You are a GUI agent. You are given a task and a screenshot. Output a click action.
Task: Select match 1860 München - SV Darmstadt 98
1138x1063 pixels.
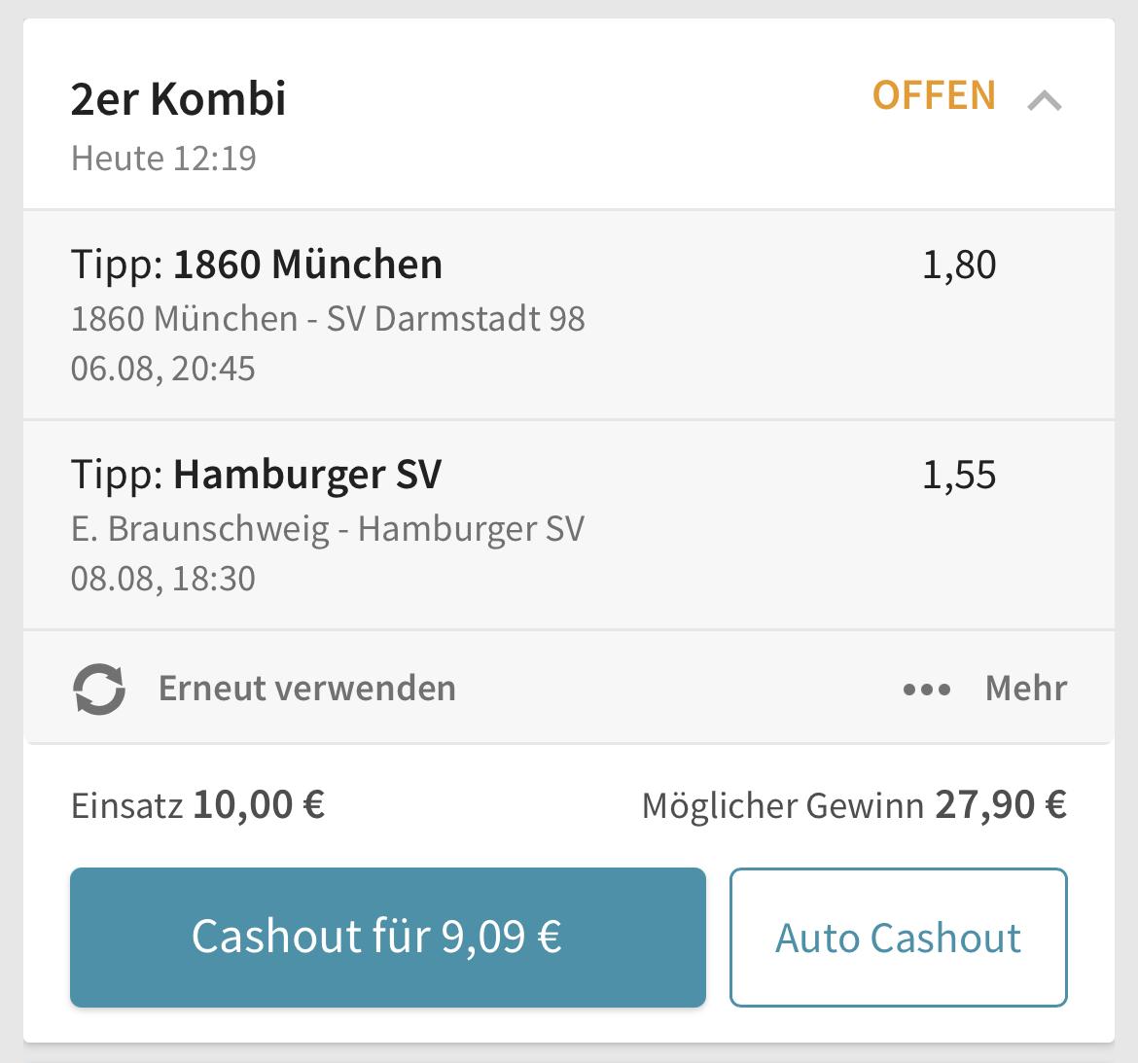(328, 319)
